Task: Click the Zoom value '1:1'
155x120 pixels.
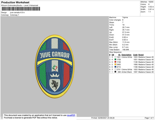Action: [150, 12]
